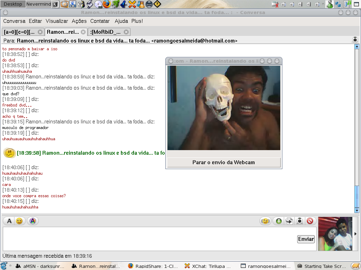Launch Firefox from the top panel
Viewport: 361px width, 270px height.
pos(106,4)
